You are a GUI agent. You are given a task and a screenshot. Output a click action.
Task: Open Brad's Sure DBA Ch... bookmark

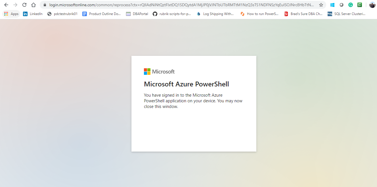(x=303, y=14)
